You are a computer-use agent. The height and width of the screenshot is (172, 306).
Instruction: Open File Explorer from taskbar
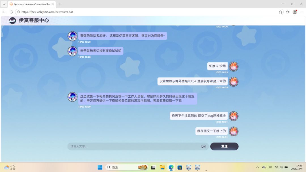pos(162,167)
